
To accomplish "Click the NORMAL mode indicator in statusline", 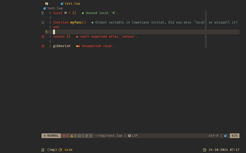I will tap(51, 136).
